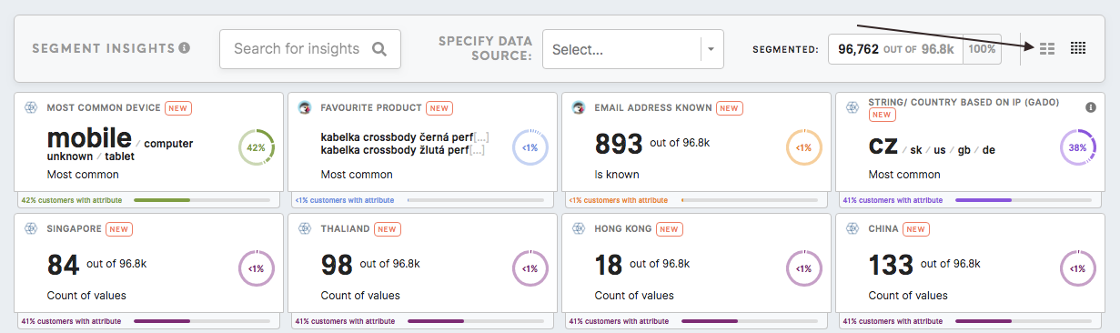Switch to dense grid view icon
Image resolution: width=1120 pixels, height=333 pixels.
pyautogui.click(x=1078, y=48)
